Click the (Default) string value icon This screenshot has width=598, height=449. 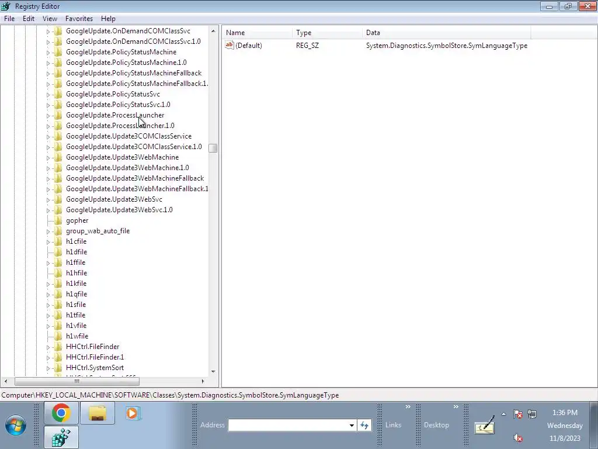(229, 45)
